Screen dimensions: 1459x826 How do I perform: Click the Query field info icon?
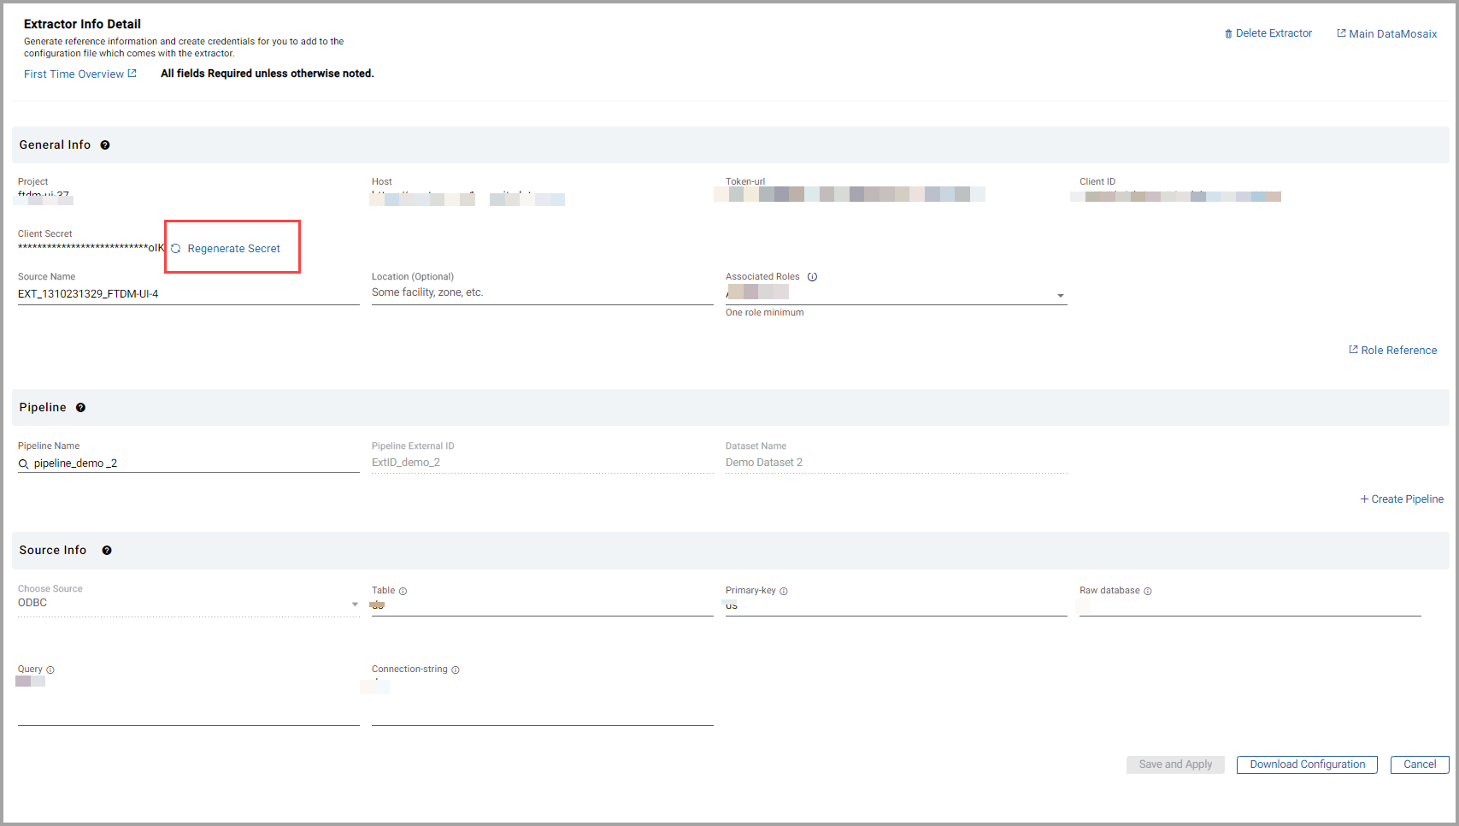[x=50, y=670]
